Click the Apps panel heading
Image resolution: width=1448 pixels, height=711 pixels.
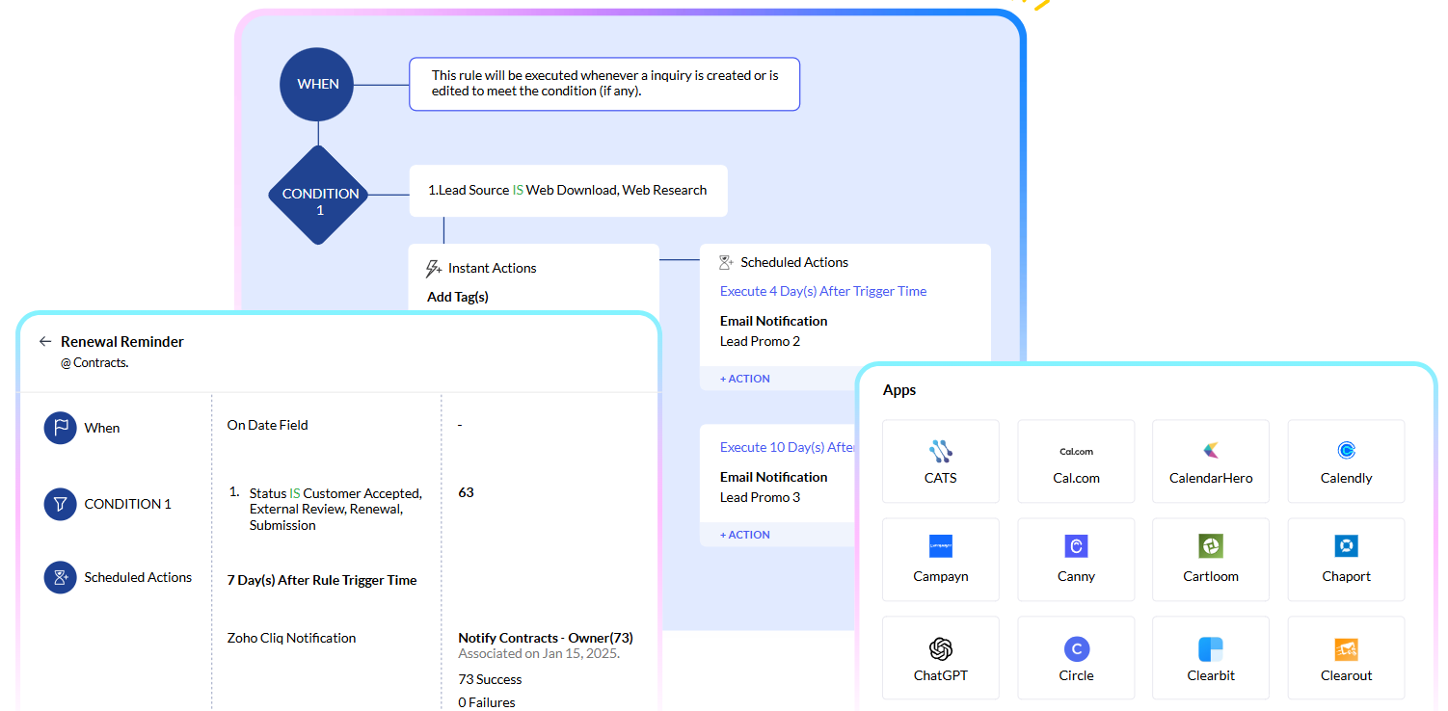tap(899, 390)
